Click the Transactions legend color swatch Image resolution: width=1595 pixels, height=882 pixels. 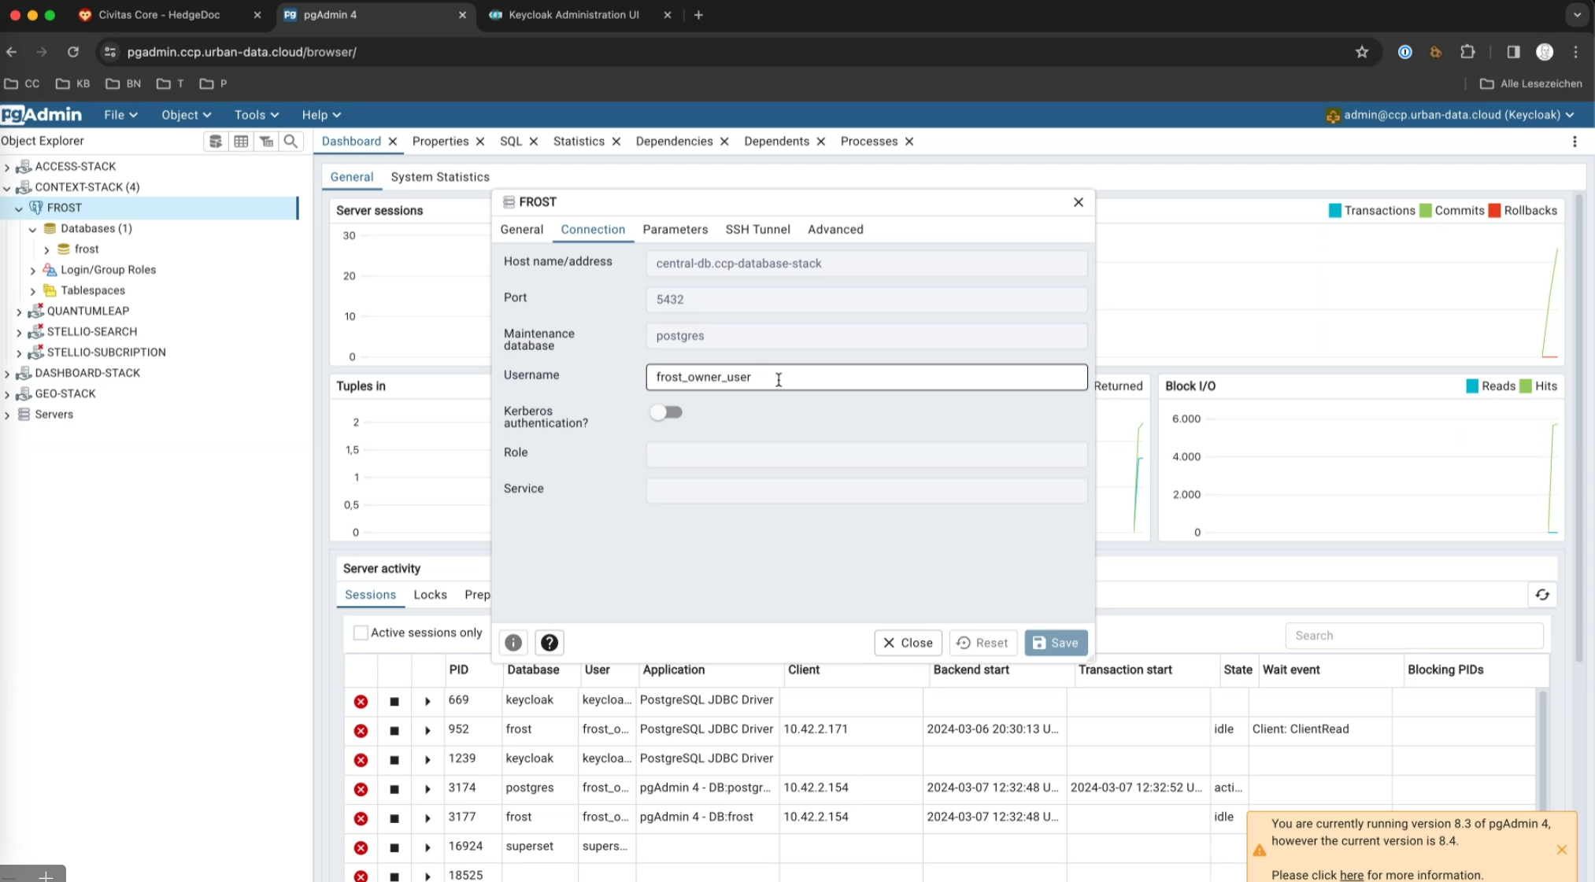1334,211
